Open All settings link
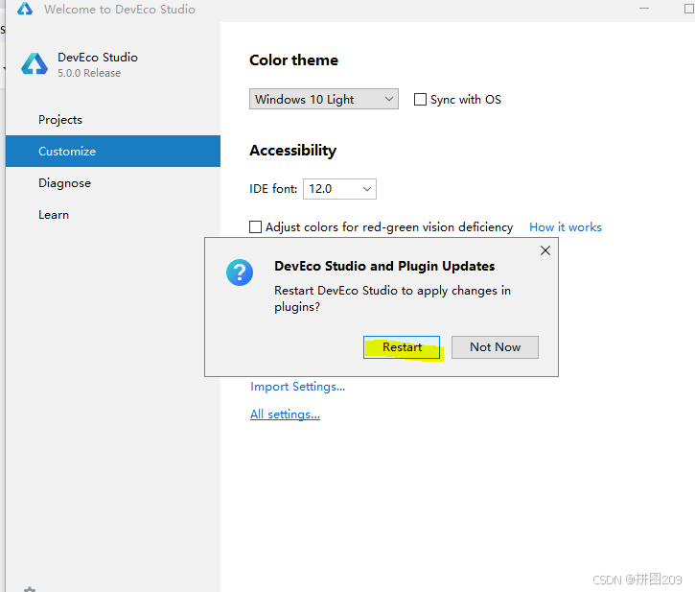695x592 pixels. tap(285, 414)
